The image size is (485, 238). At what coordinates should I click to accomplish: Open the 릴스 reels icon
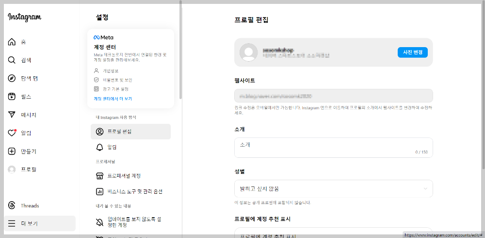point(12,97)
